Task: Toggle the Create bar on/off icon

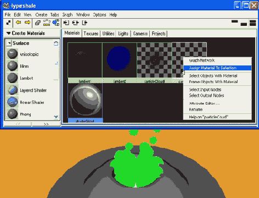Action: (8, 23)
